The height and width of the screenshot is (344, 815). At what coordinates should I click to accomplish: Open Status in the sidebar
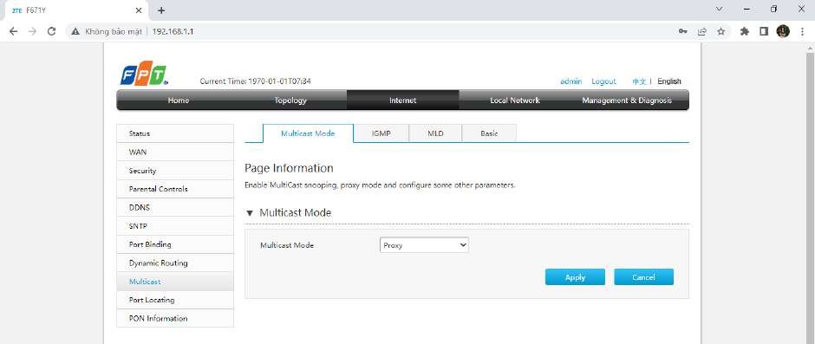175,133
